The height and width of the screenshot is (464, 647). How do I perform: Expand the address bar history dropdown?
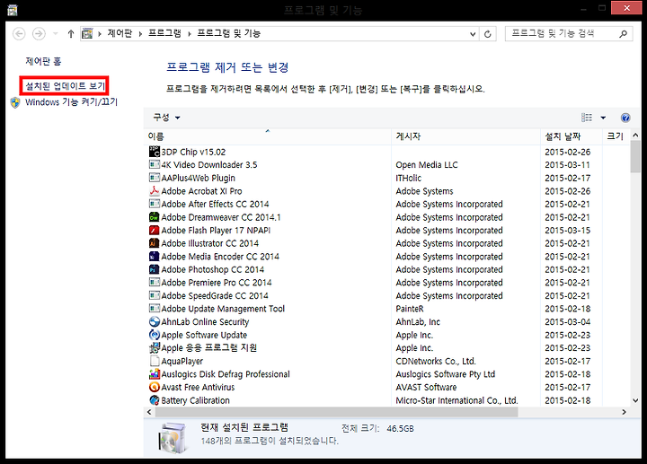point(473,34)
